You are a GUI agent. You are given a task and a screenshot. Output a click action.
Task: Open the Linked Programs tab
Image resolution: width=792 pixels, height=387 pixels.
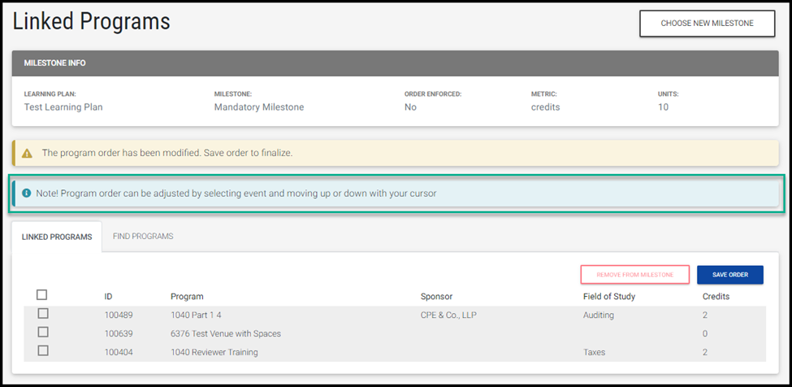point(57,237)
